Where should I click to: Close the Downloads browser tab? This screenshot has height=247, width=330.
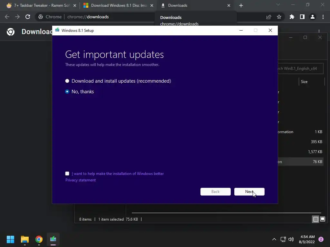(x=229, y=6)
